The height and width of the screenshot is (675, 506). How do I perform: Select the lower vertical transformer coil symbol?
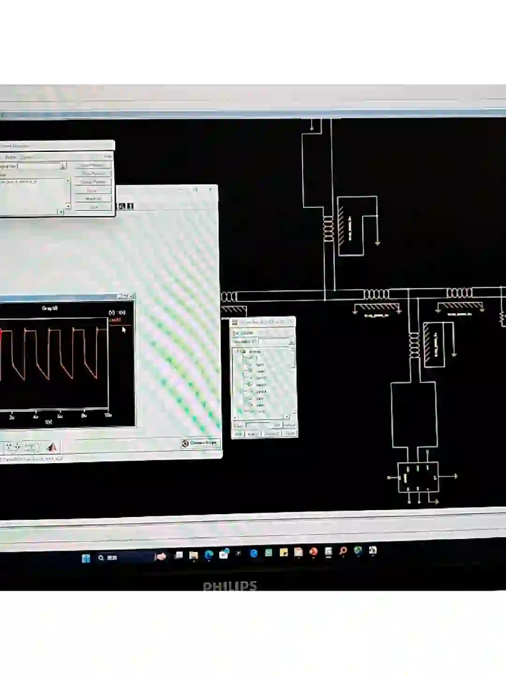[414, 345]
